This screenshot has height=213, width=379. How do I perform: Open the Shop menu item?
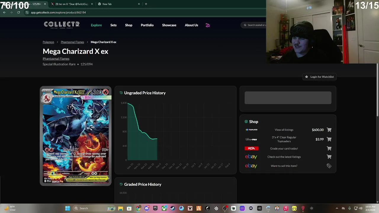(129, 25)
